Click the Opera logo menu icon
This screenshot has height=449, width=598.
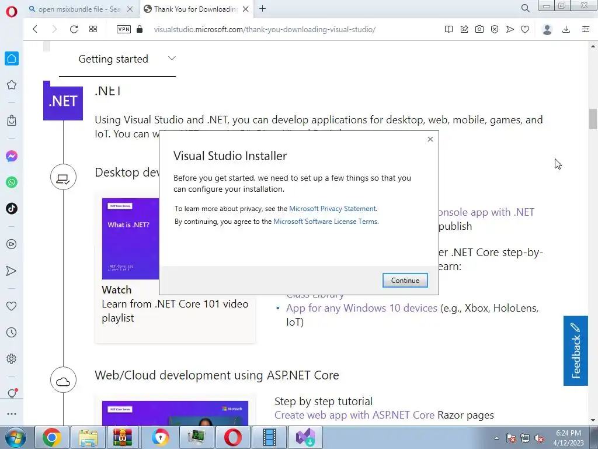coord(12,11)
